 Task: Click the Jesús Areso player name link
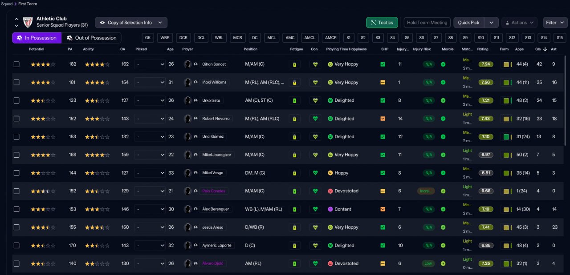pos(213,227)
